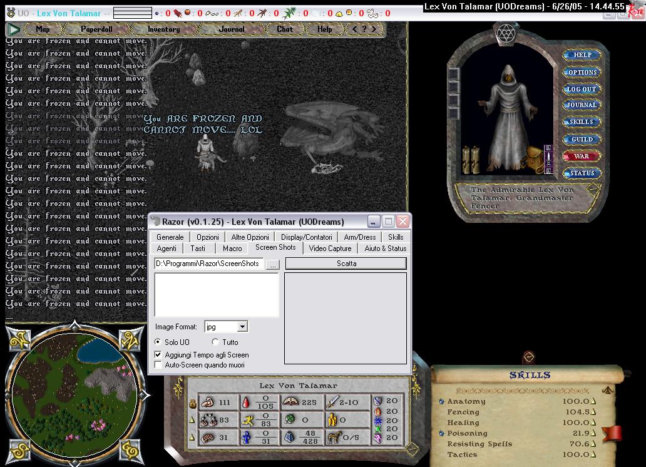Image resolution: width=646 pixels, height=467 pixels.
Task: Click the cold resistance snowflake icon
Action: click(377, 421)
